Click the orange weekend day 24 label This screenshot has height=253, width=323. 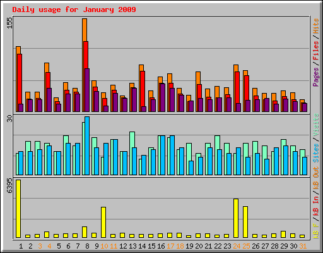[x=237, y=246]
